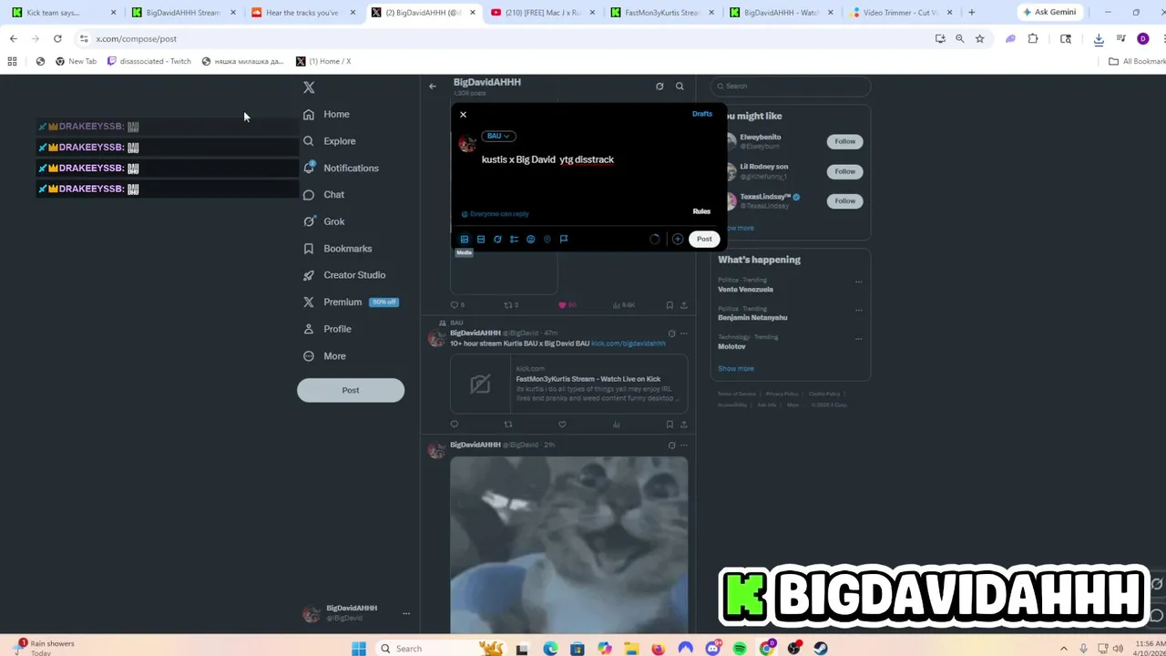Open Windows Start menu
This screenshot has width=1166, height=656.
[x=359, y=649]
